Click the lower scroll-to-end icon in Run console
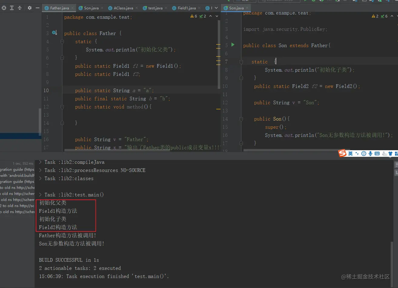The width and height of the screenshot is (398, 288). (396, 173)
